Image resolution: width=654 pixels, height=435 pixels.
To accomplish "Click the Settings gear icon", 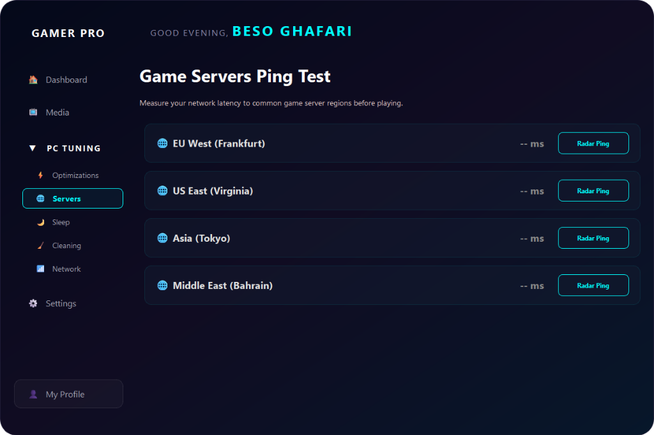I will click(33, 304).
